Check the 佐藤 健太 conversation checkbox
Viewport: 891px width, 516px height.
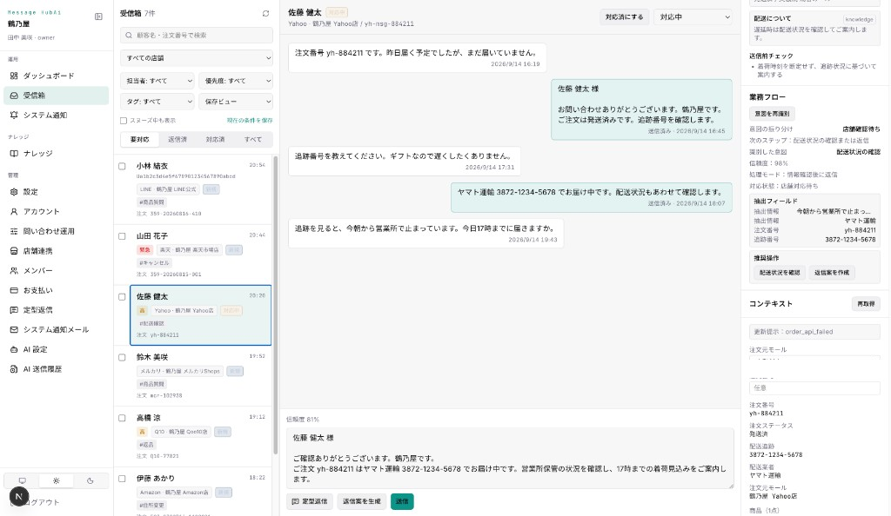122,296
